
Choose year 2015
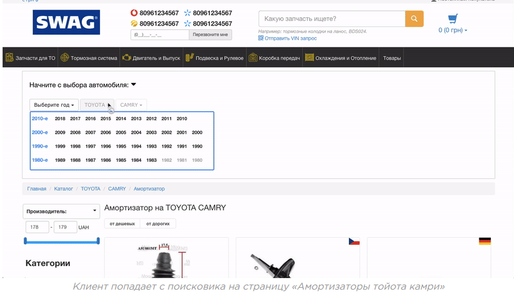point(106,118)
